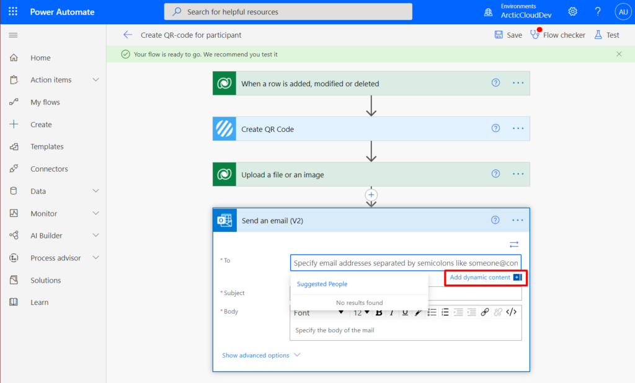Save the flow
Image resolution: width=635 pixels, height=383 pixels.
[508, 35]
